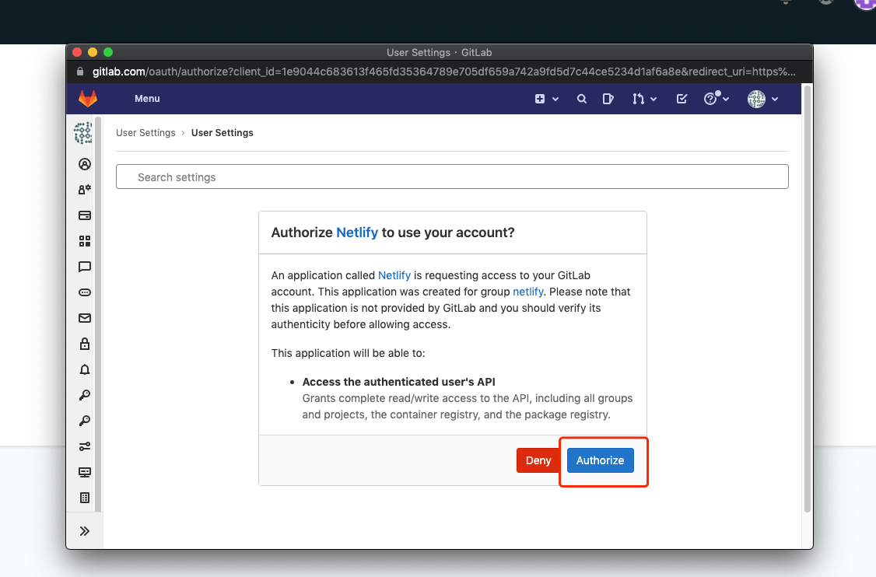Click the user avatar atop sidebar

tap(83, 133)
